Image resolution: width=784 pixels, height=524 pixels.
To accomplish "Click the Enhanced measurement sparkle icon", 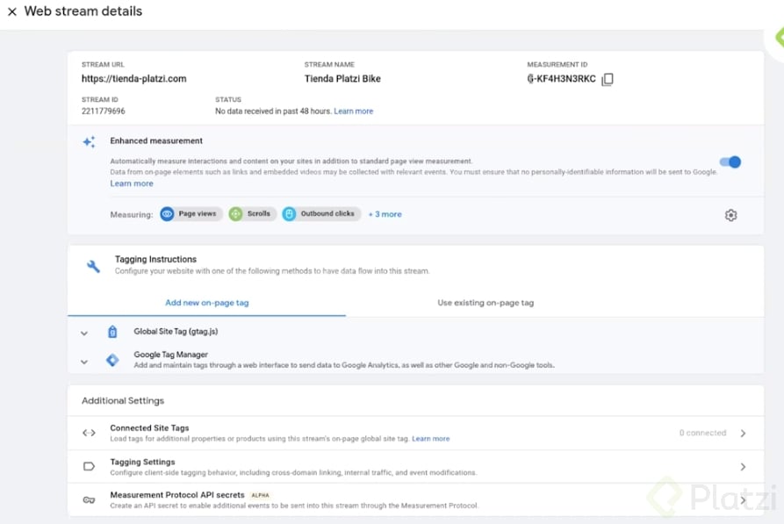I will pos(89,142).
